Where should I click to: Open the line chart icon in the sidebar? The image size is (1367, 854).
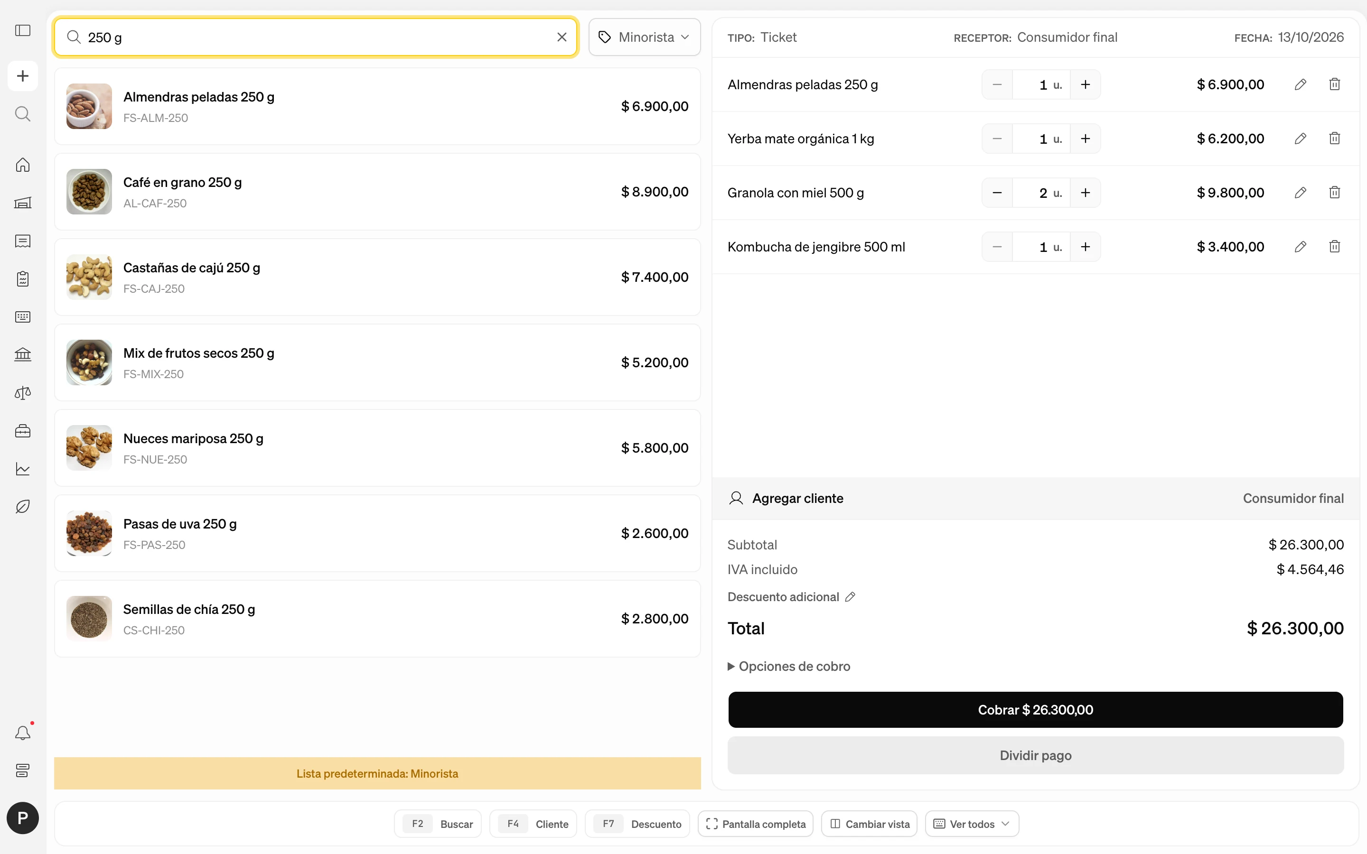pyautogui.click(x=23, y=469)
